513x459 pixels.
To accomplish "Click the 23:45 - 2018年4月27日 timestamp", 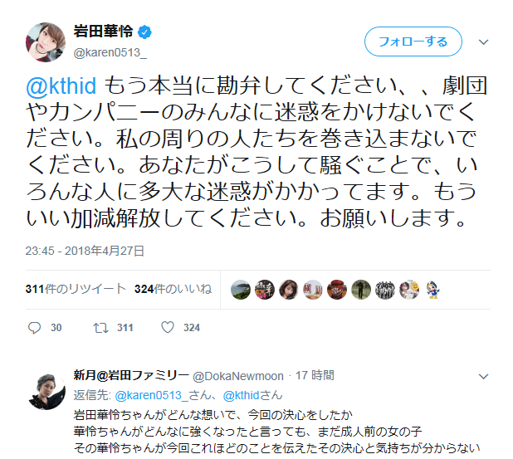I will coord(85,251).
